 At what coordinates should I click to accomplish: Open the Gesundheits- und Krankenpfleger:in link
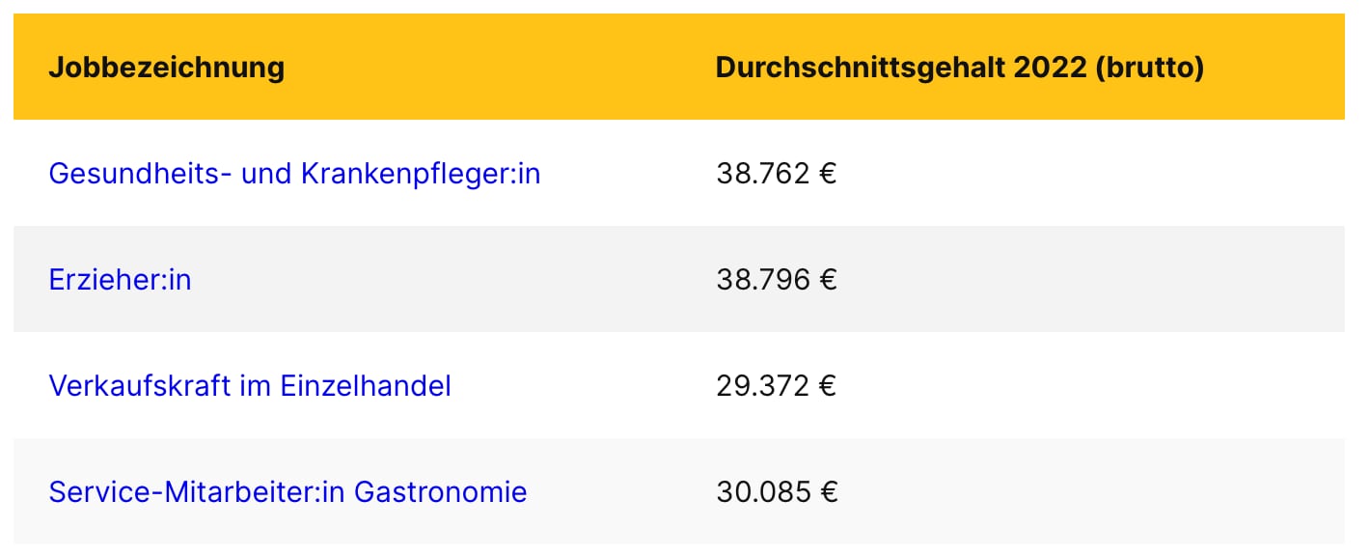(x=294, y=174)
